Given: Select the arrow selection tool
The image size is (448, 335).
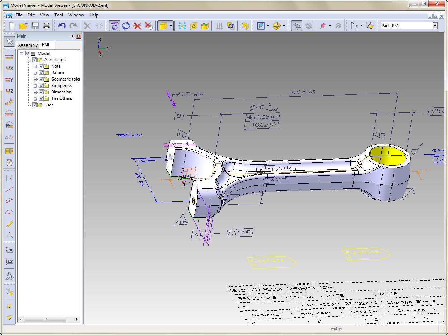Looking at the screenshot, I should pyautogui.click(x=9, y=41).
